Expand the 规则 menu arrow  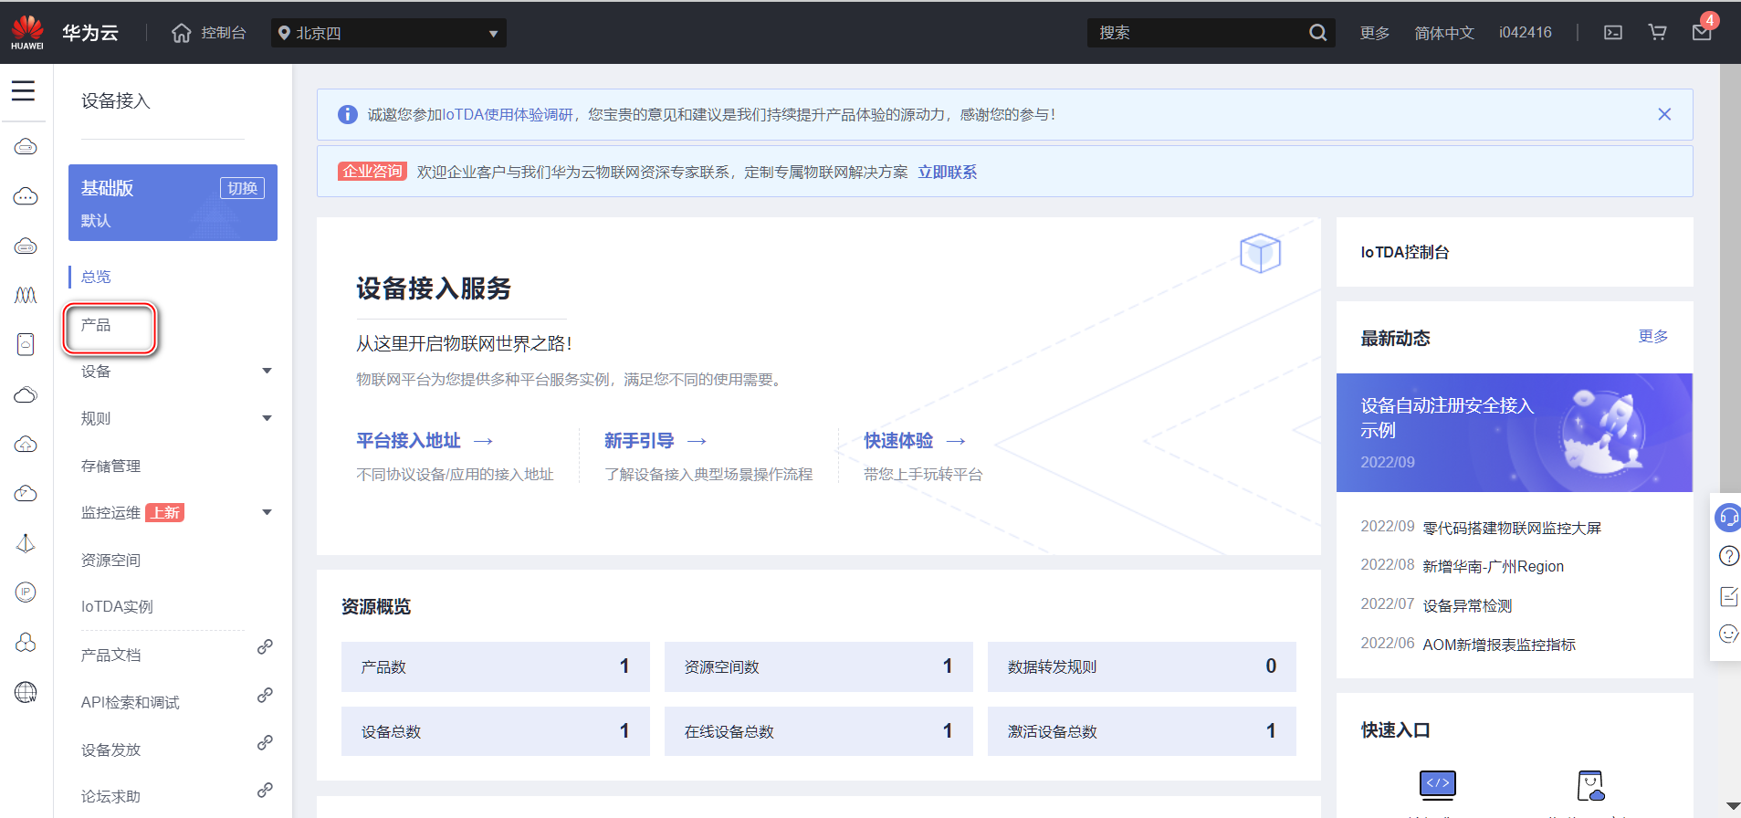click(267, 418)
